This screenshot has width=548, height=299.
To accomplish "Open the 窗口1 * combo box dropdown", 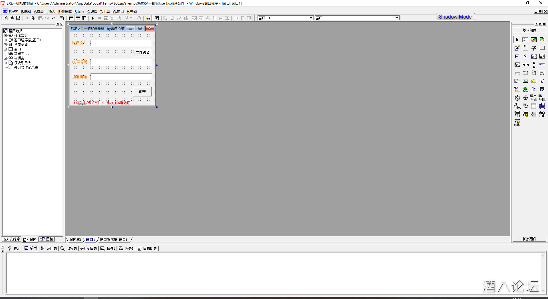I will pos(311,18).
